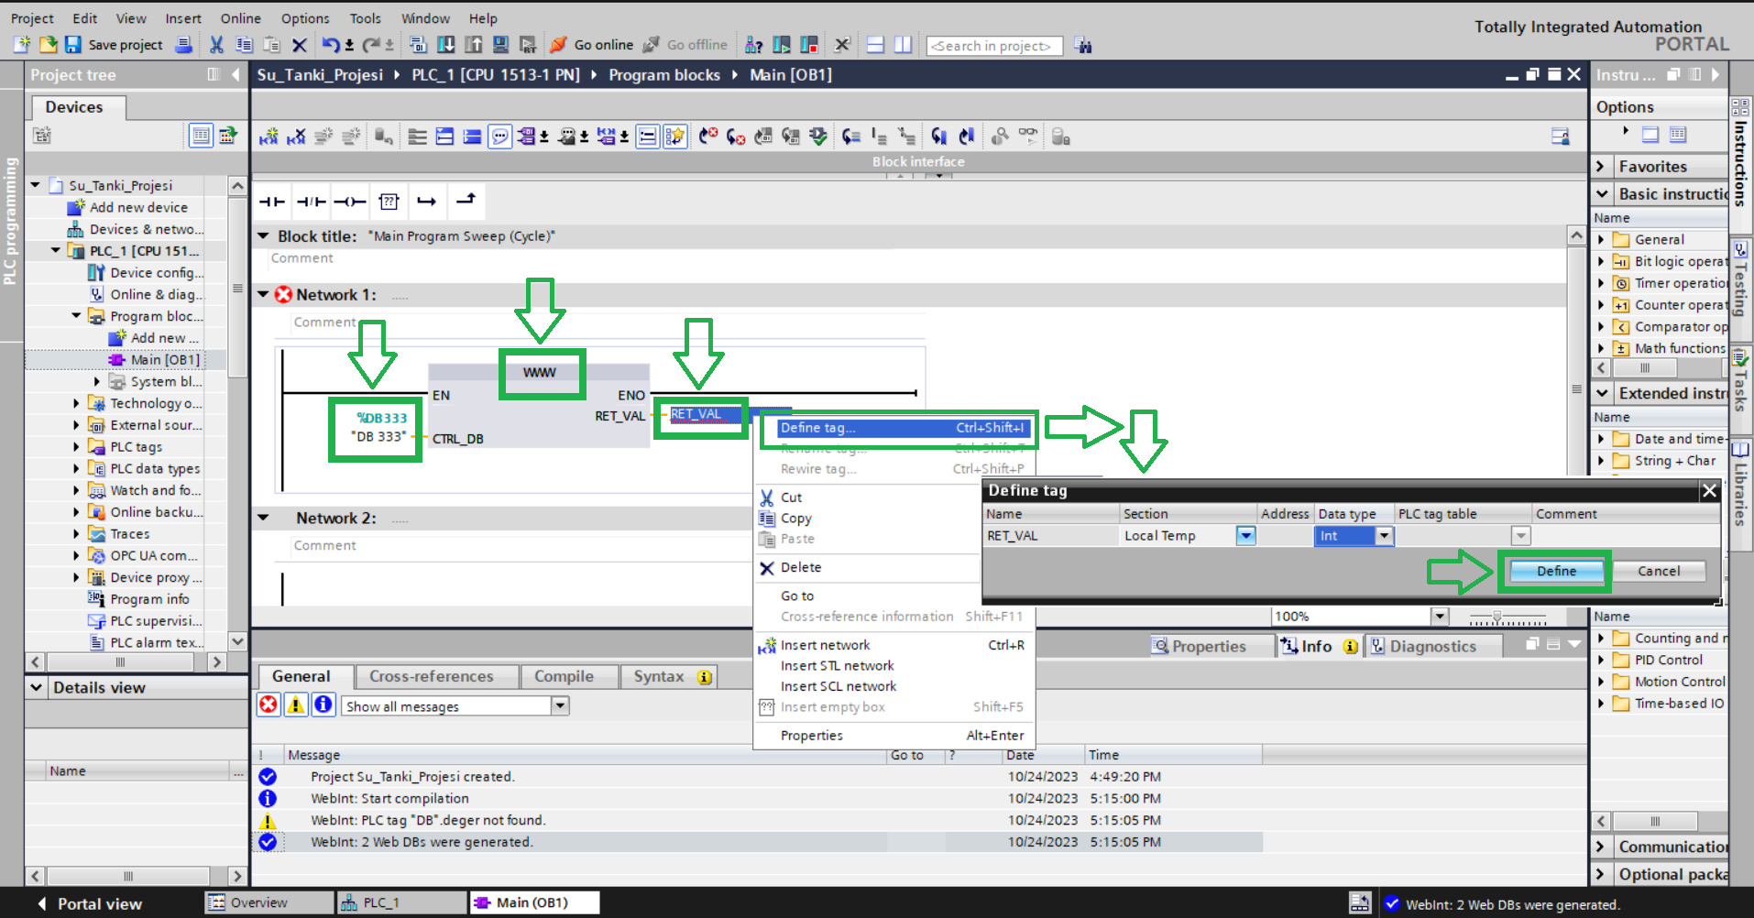Select Define tag in context menu

click(x=817, y=428)
